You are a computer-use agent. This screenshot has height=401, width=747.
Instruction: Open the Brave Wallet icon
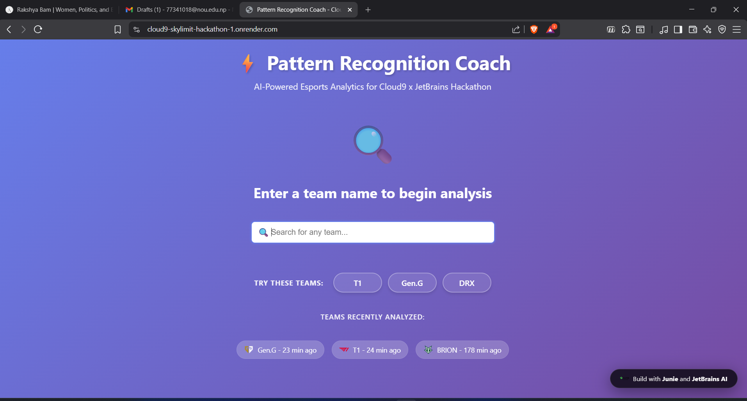tap(693, 29)
